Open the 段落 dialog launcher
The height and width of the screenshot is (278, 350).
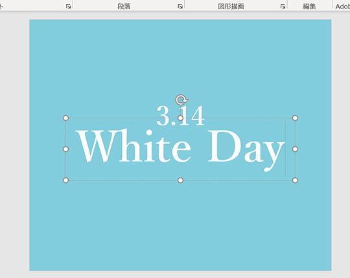coord(180,6)
